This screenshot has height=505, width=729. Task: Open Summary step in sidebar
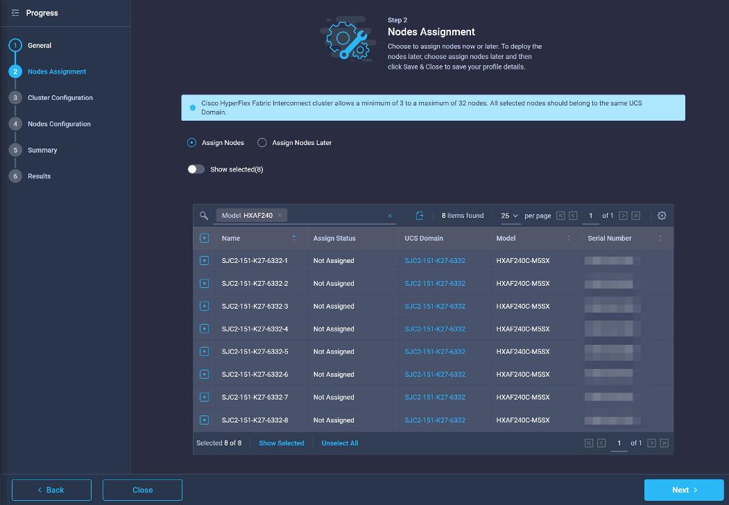coord(42,151)
